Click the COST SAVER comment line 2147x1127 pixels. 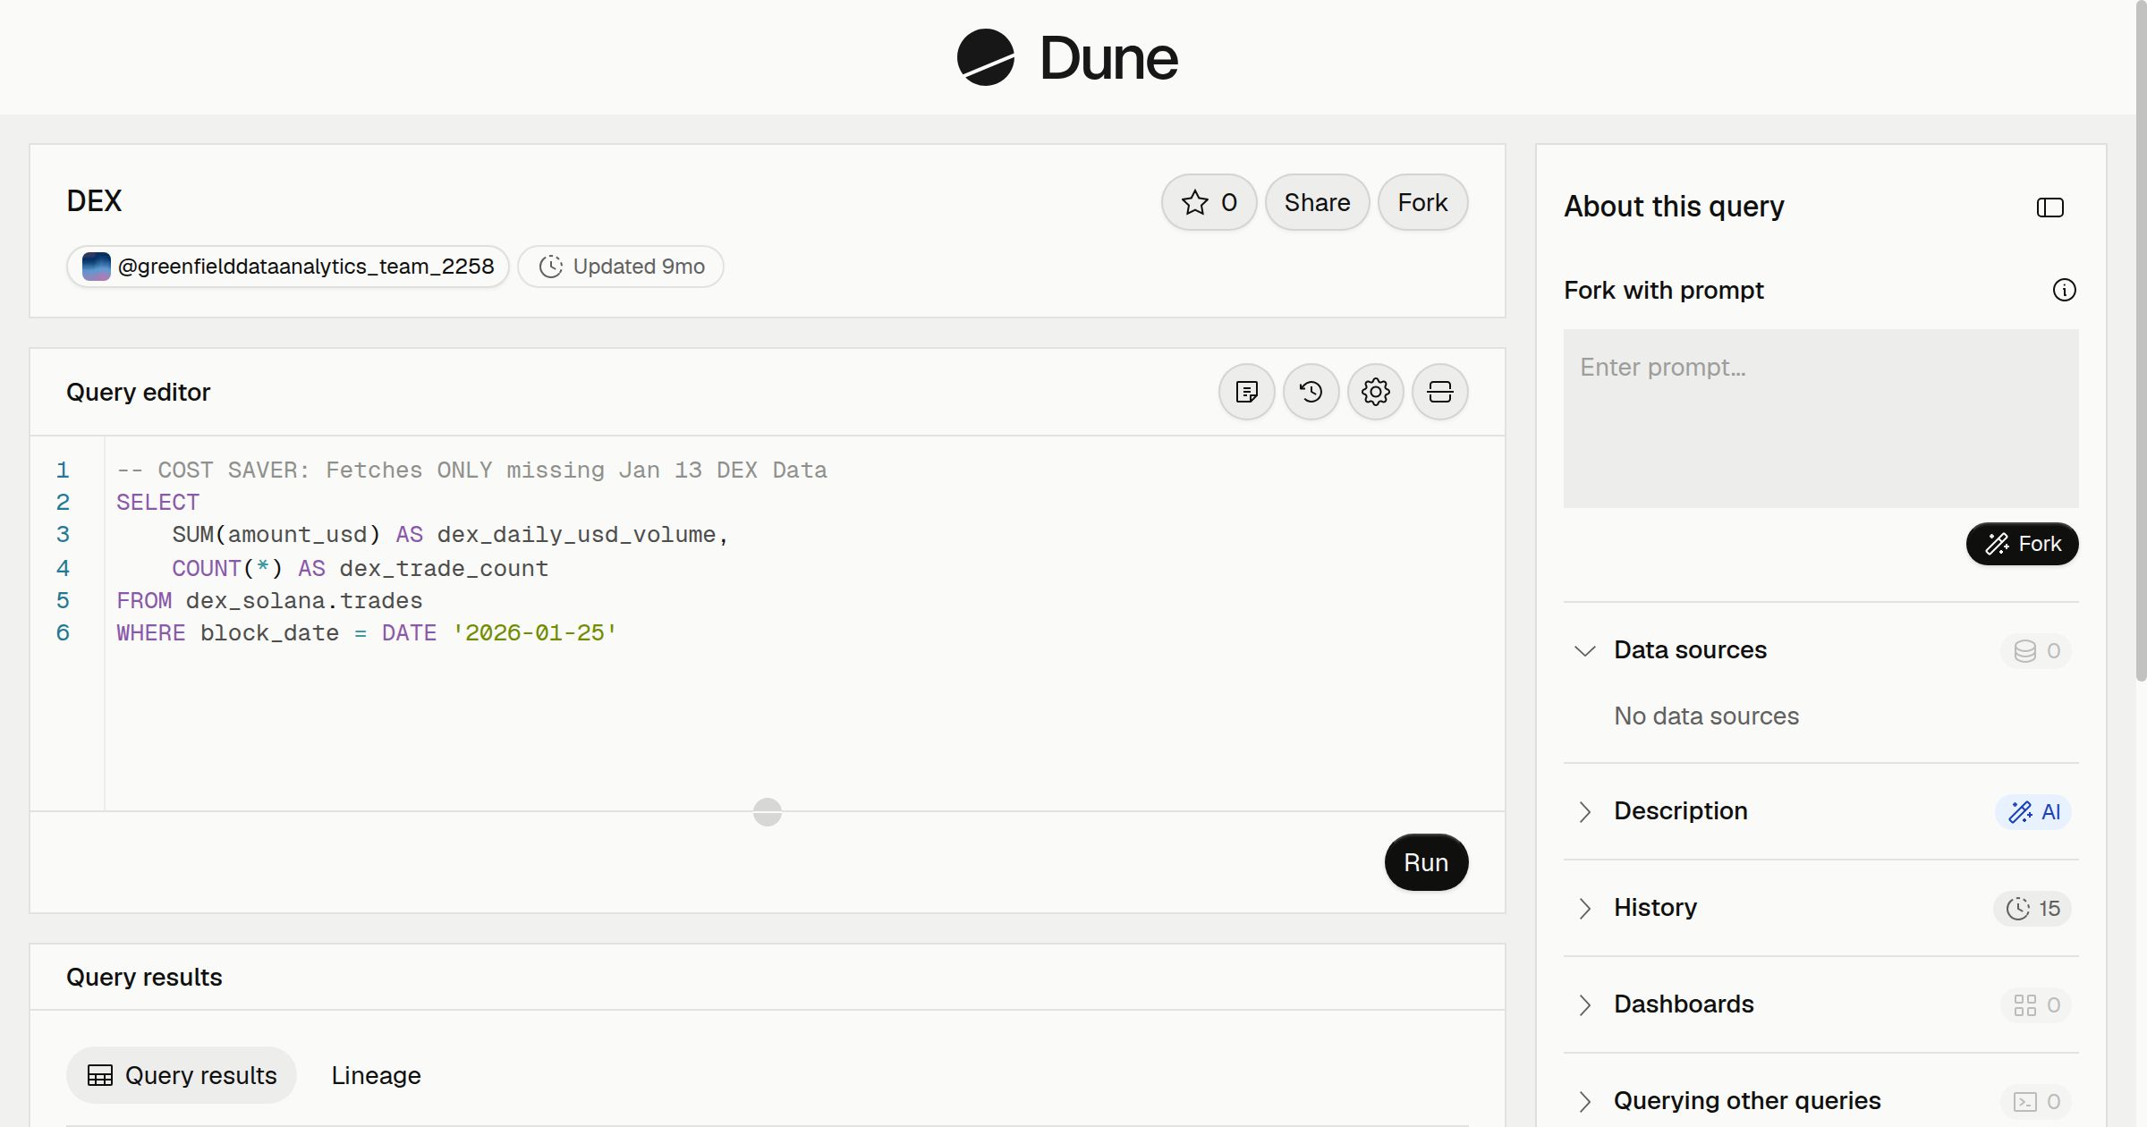pos(471,470)
